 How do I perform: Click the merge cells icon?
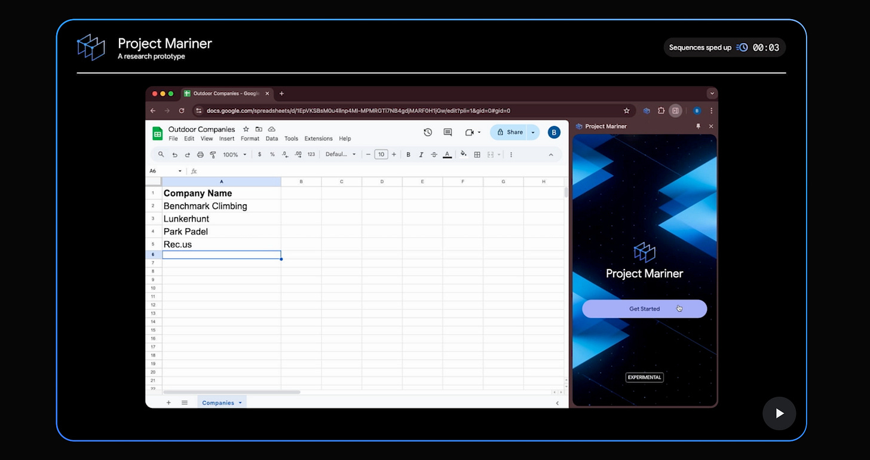coord(490,154)
